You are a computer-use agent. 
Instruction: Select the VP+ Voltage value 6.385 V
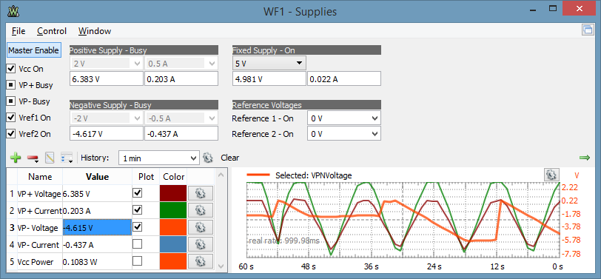97,194
